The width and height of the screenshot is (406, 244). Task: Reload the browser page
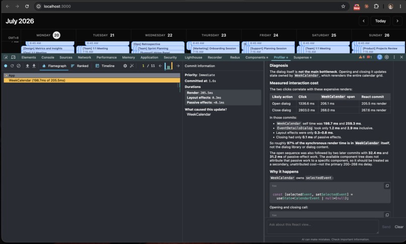27,7
